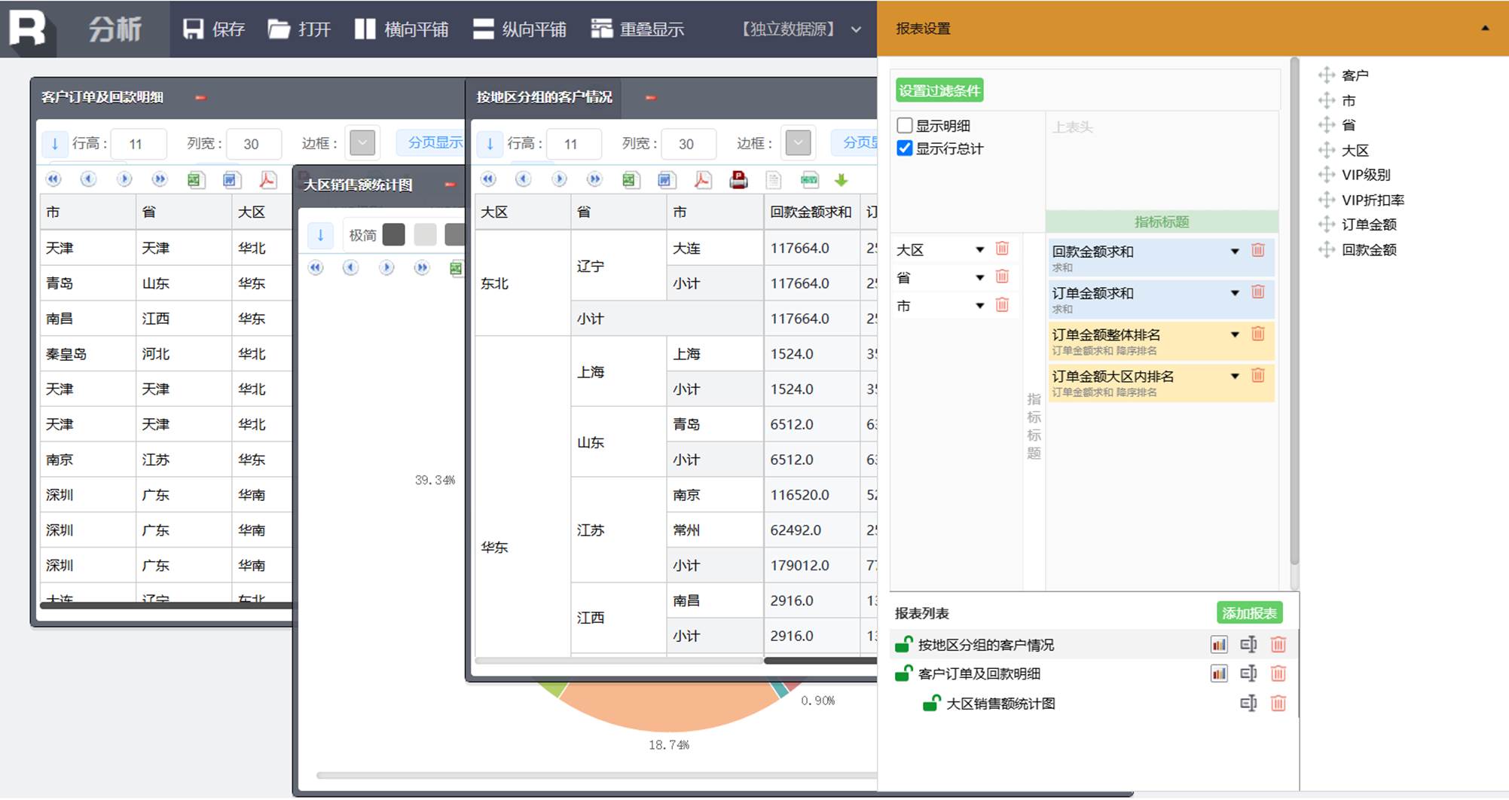Click the 添加报表 button
Viewport: 1509px width, 800px height.
(1249, 613)
